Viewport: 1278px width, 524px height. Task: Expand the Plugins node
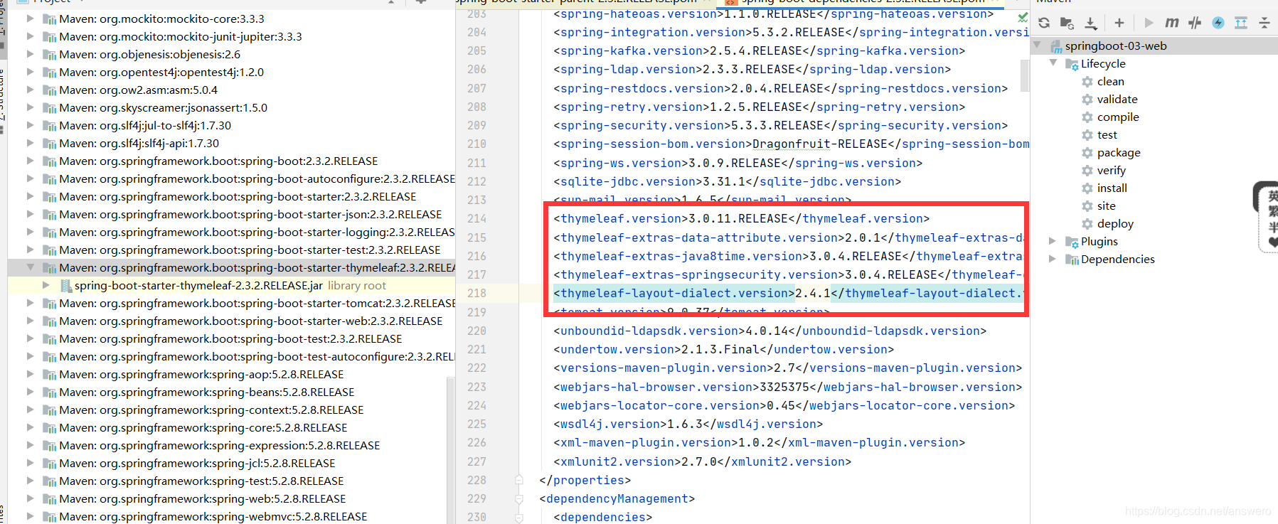tap(1053, 241)
